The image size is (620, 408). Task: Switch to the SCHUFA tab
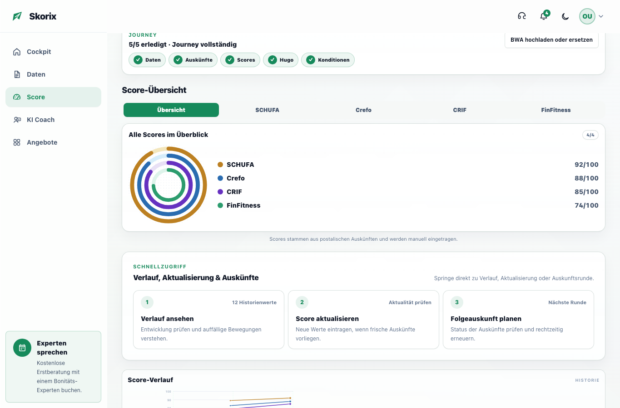267,110
